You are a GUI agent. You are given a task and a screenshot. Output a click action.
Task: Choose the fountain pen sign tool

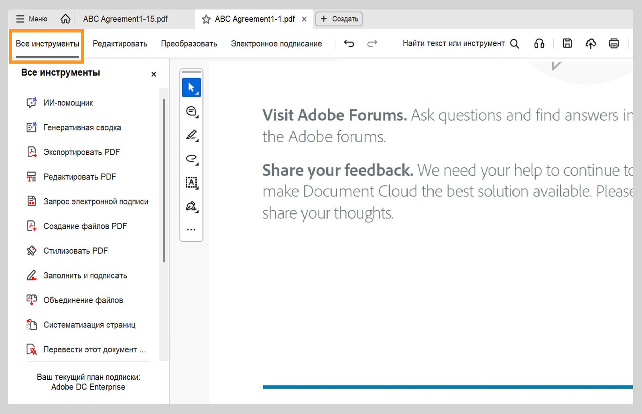191,206
